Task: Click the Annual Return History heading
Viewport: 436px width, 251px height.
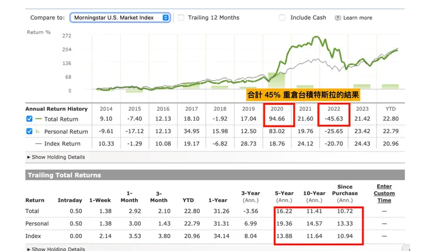Action: click(57, 109)
